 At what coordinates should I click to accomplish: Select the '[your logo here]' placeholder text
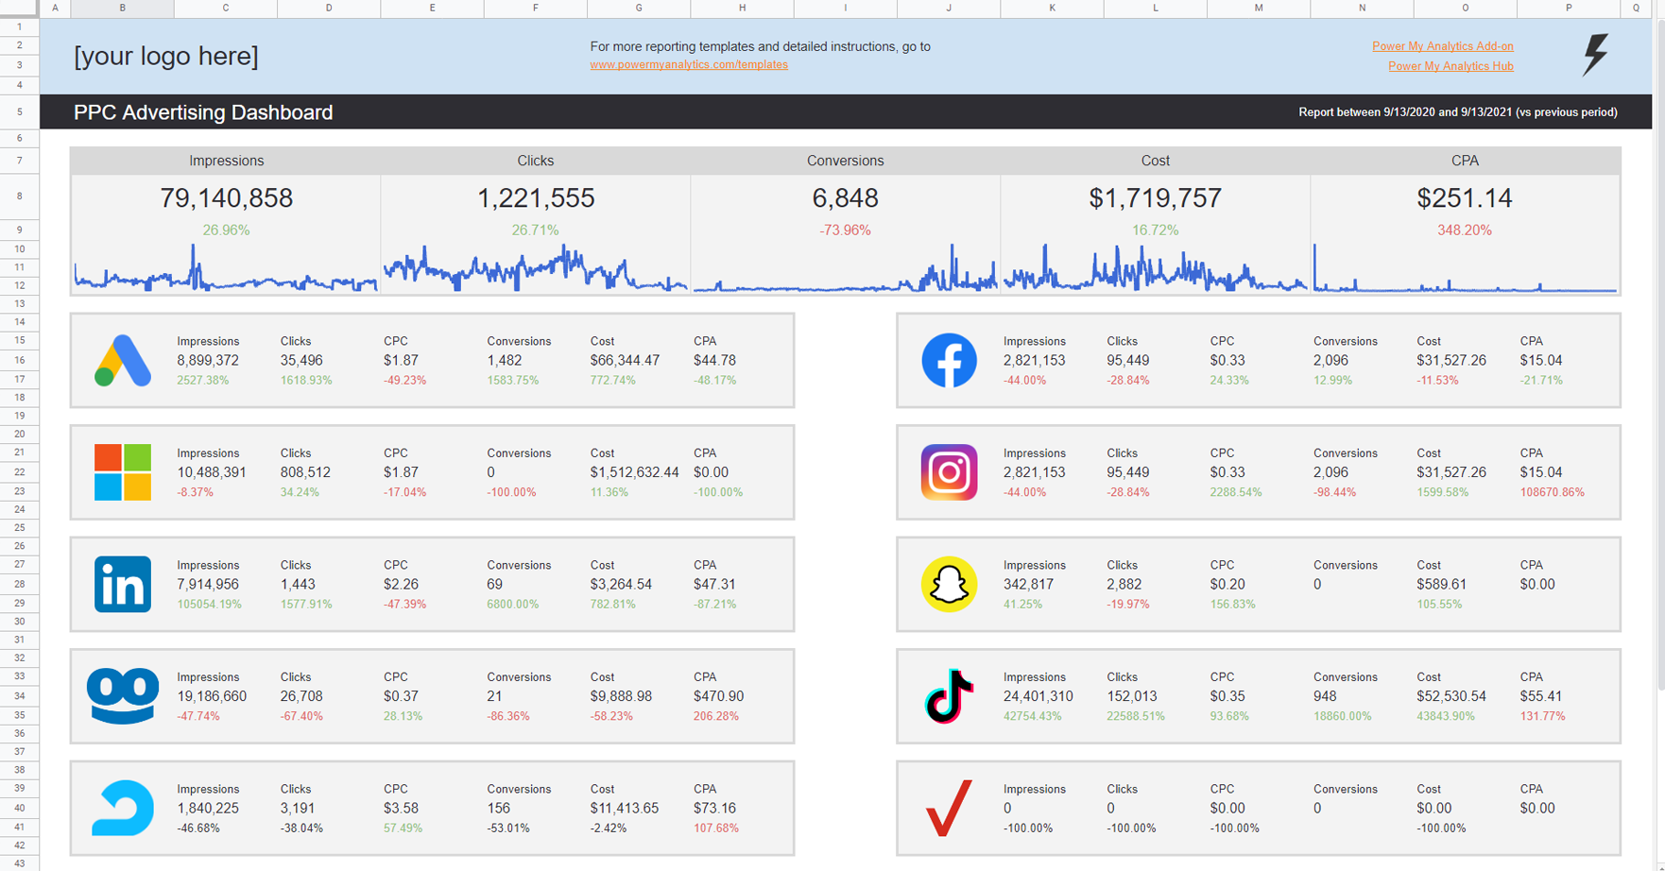[166, 56]
